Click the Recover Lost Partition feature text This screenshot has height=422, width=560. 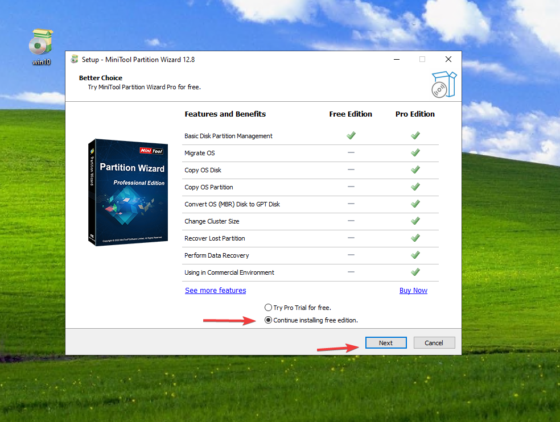pos(215,238)
